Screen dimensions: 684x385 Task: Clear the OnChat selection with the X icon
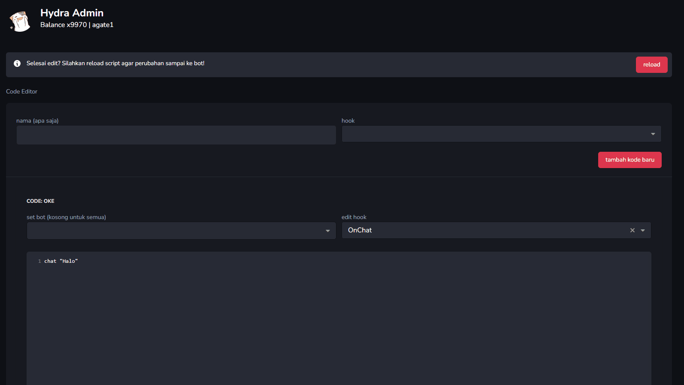[x=632, y=230]
